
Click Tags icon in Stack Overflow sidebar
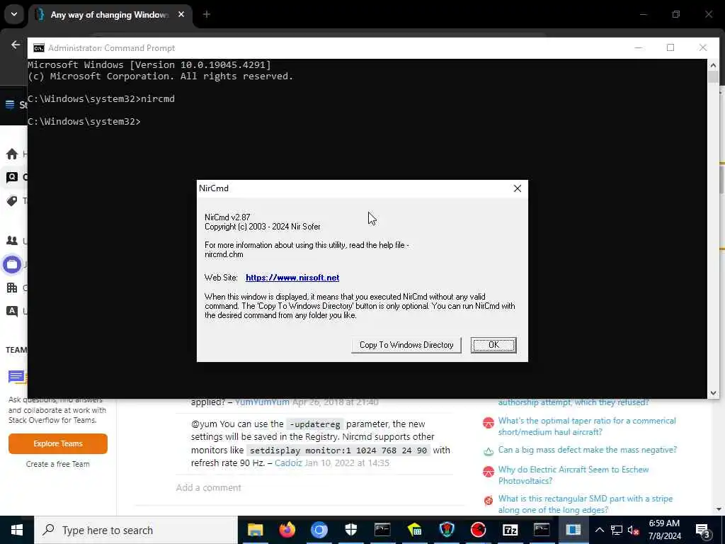tap(12, 200)
